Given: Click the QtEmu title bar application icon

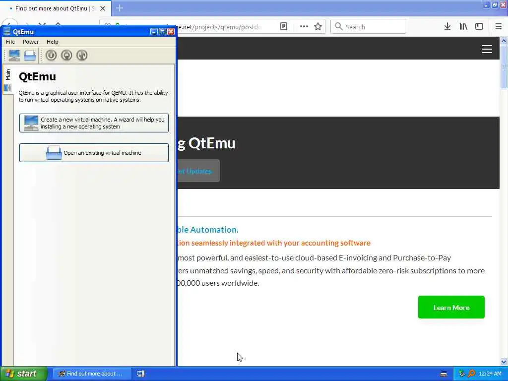Looking at the screenshot, I should point(7,31).
